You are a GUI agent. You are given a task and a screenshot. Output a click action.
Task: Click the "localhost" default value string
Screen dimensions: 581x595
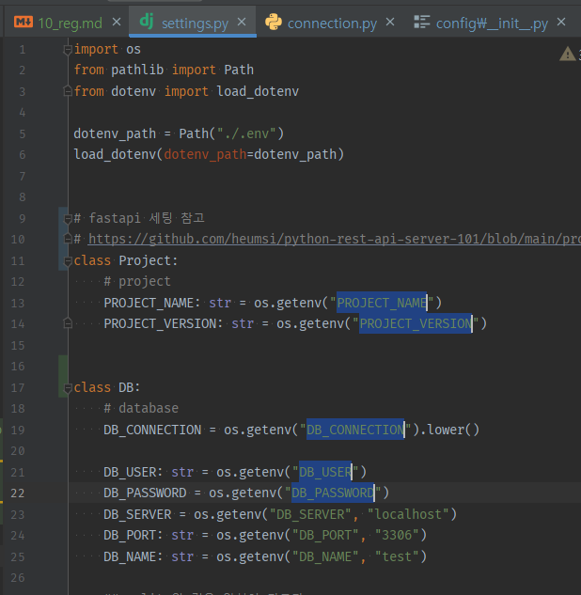pyautogui.click(x=408, y=514)
